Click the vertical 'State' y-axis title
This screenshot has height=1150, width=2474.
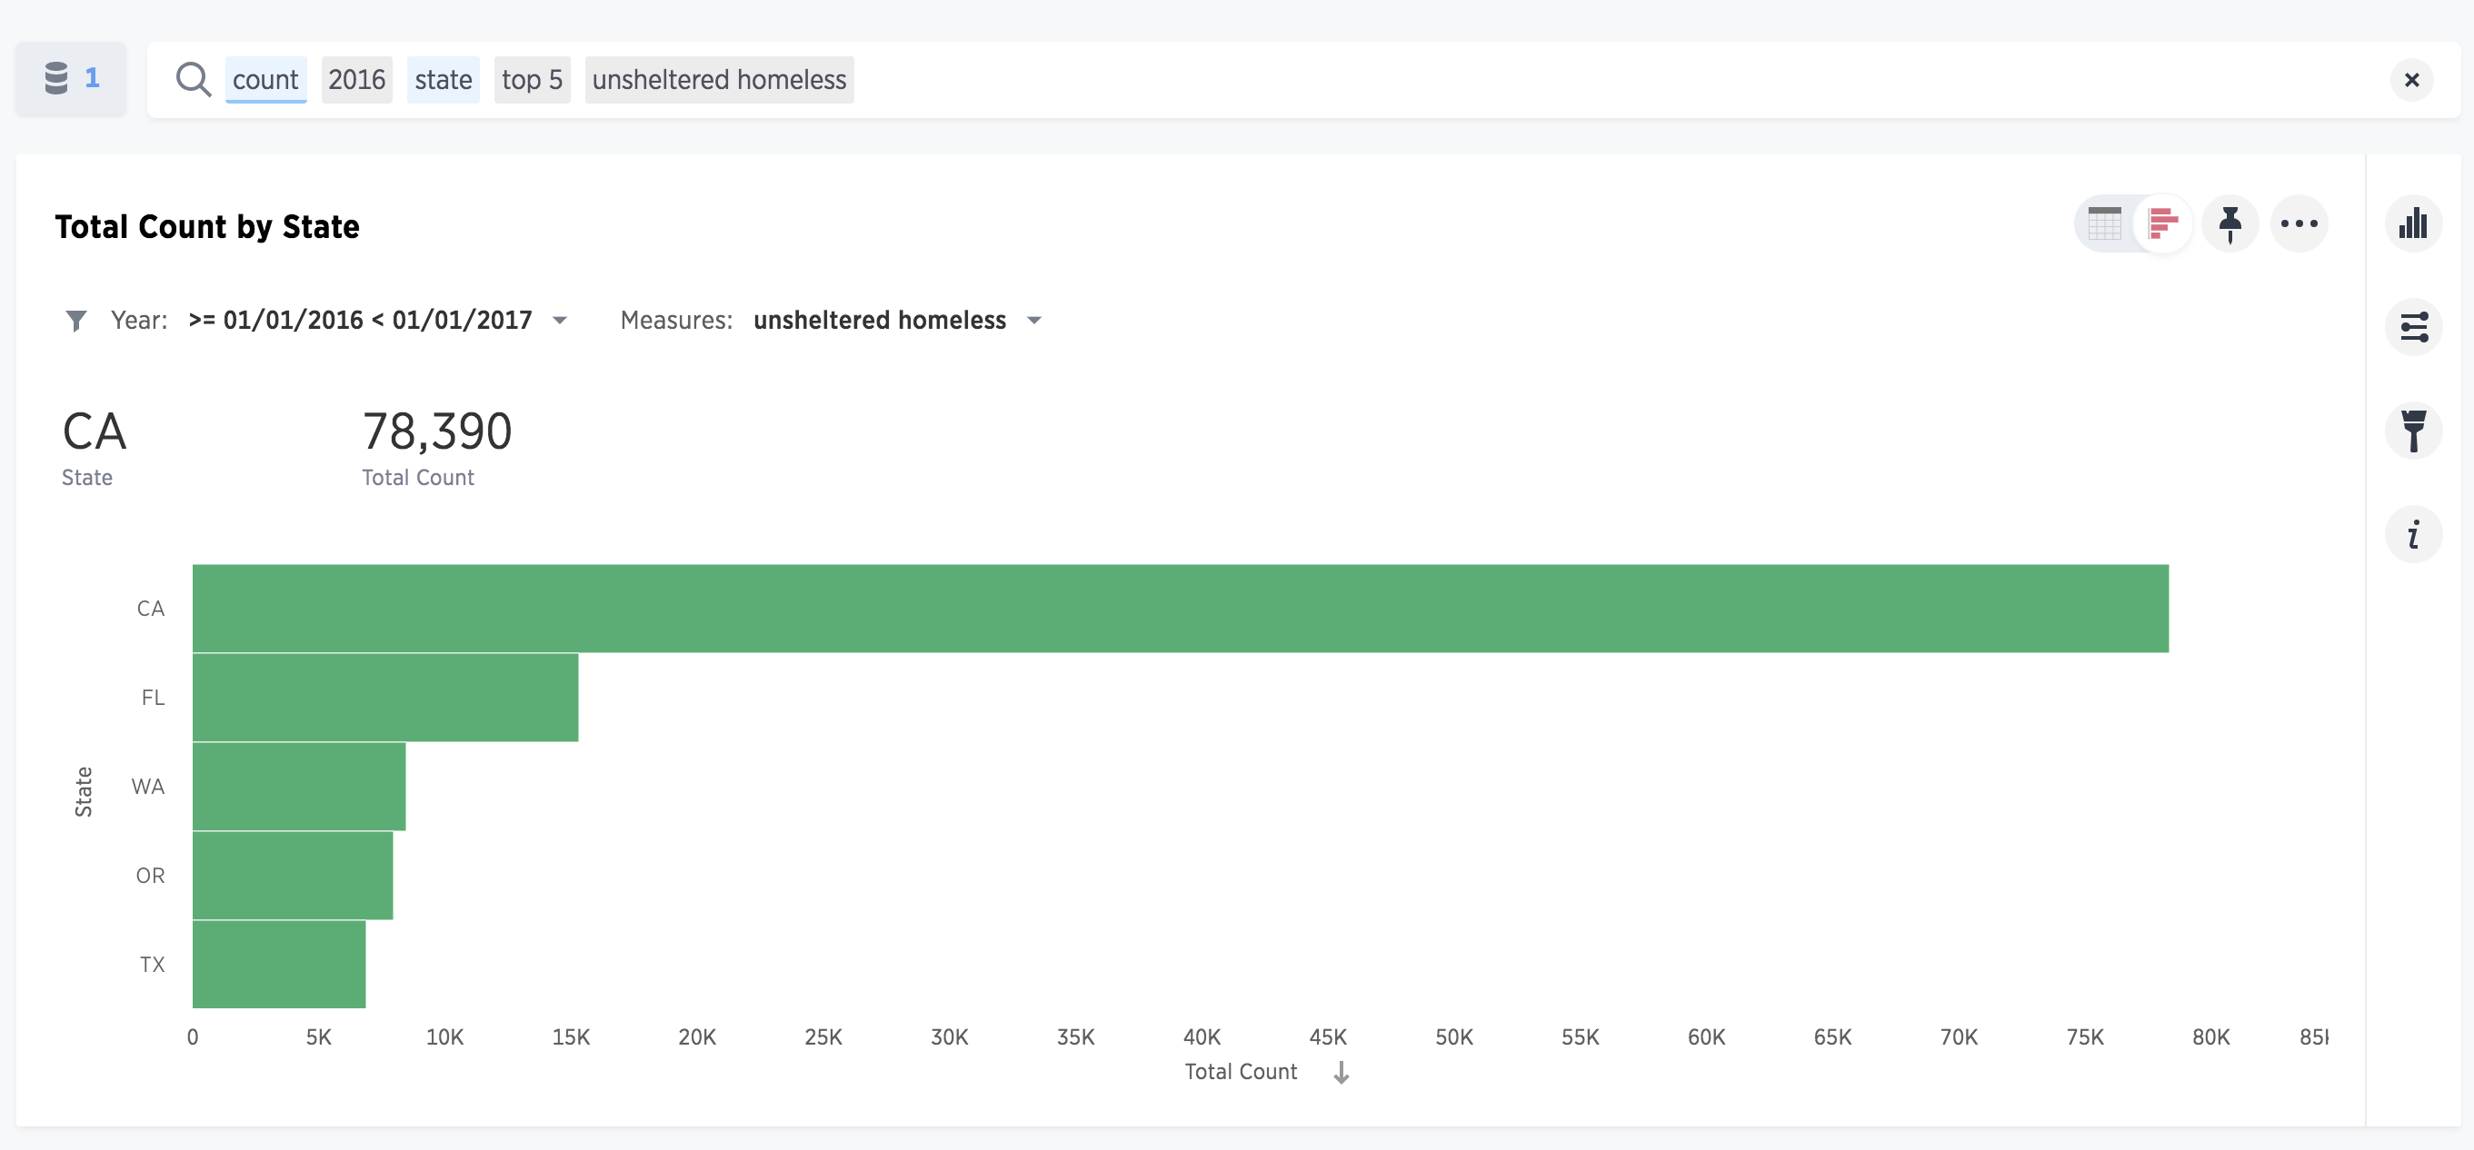tap(84, 792)
